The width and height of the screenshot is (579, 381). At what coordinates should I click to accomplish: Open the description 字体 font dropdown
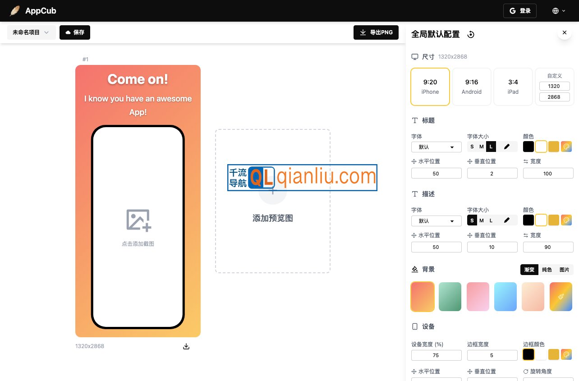pyautogui.click(x=436, y=220)
